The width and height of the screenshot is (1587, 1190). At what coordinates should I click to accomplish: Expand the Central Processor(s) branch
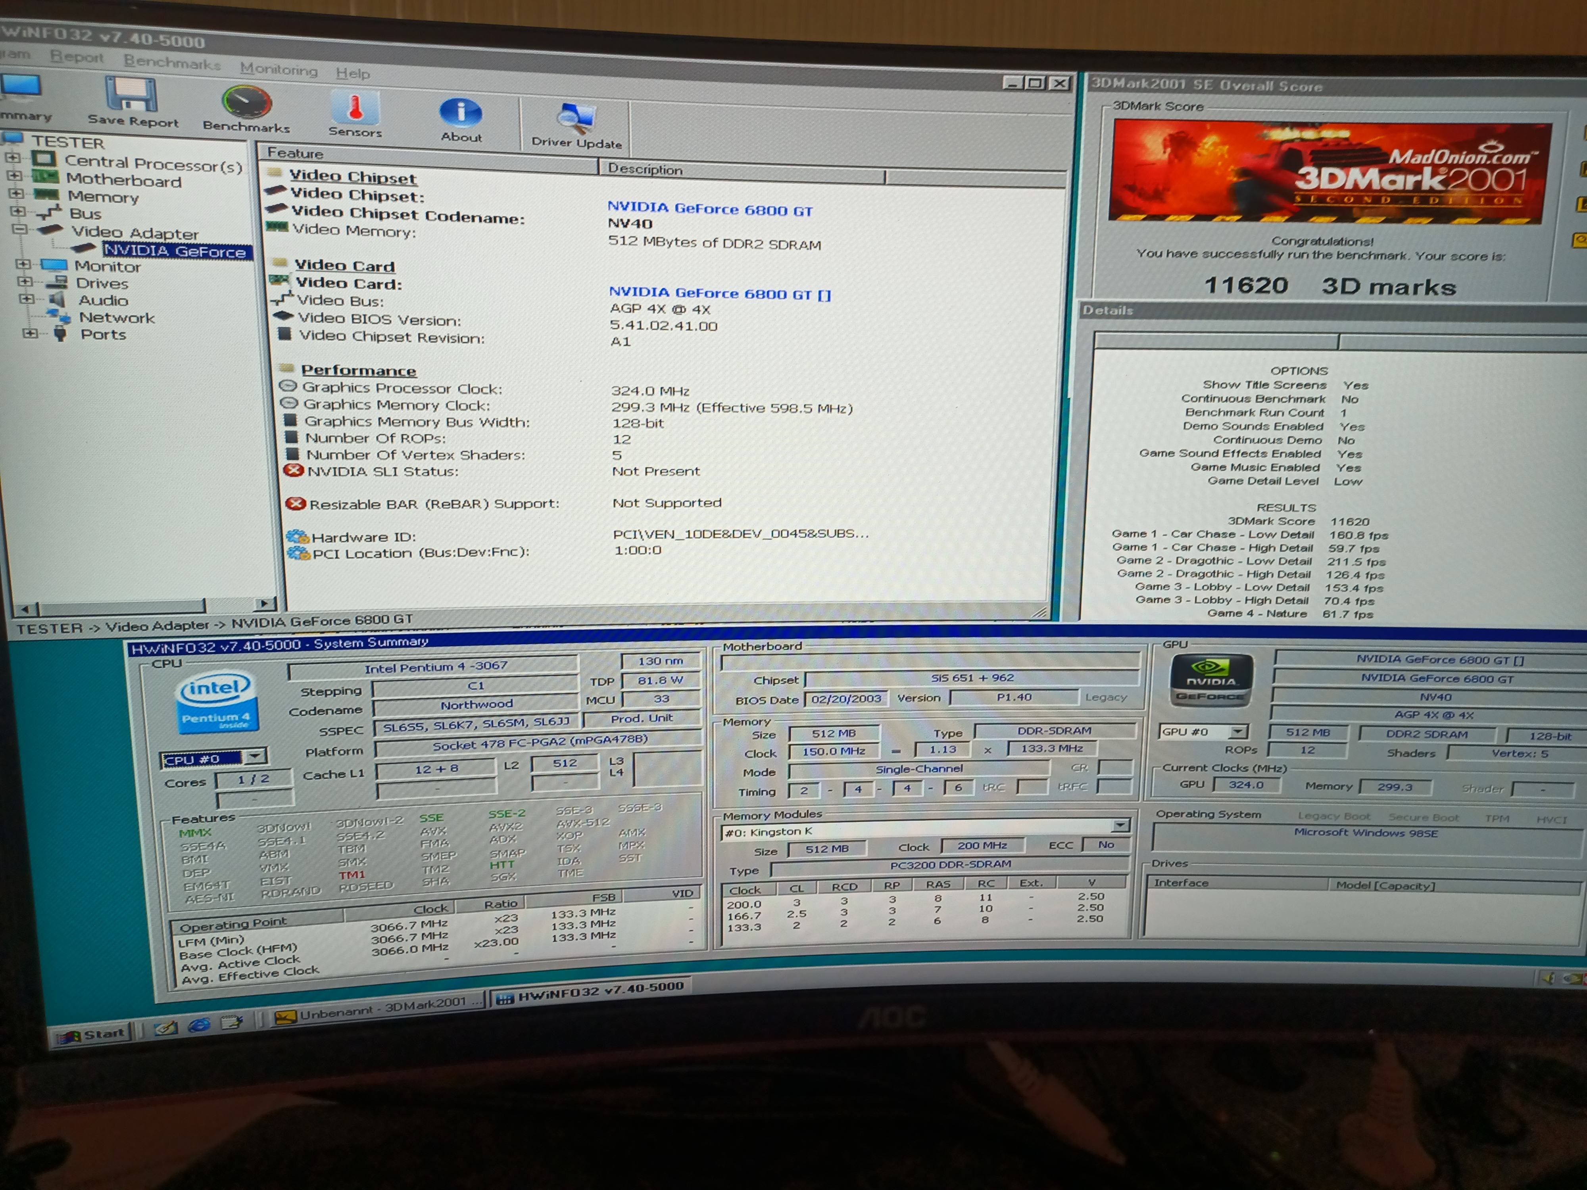[x=13, y=157]
